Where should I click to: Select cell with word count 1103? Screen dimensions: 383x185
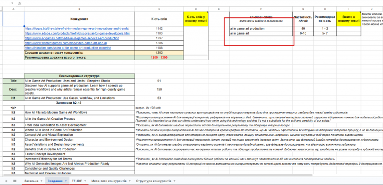tap(159, 33)
